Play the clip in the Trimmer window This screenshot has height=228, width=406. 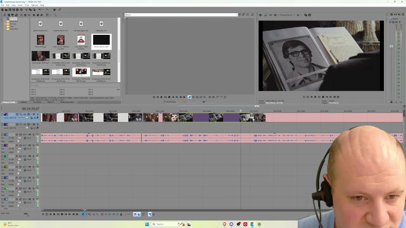coord(161,97)
